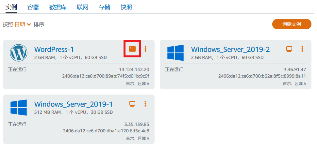Switch to the 容器 tab
The image size is (317, 148).
(x=33, y=7)
